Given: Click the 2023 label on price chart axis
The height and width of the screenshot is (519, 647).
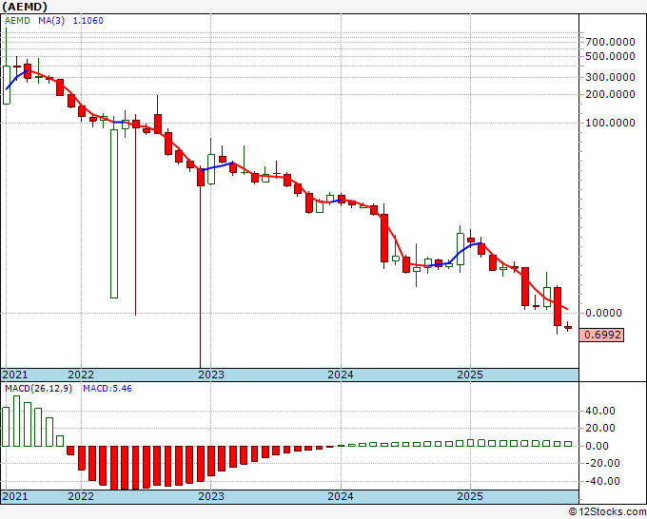Looking at the screenshot, I should click(211, 375).
